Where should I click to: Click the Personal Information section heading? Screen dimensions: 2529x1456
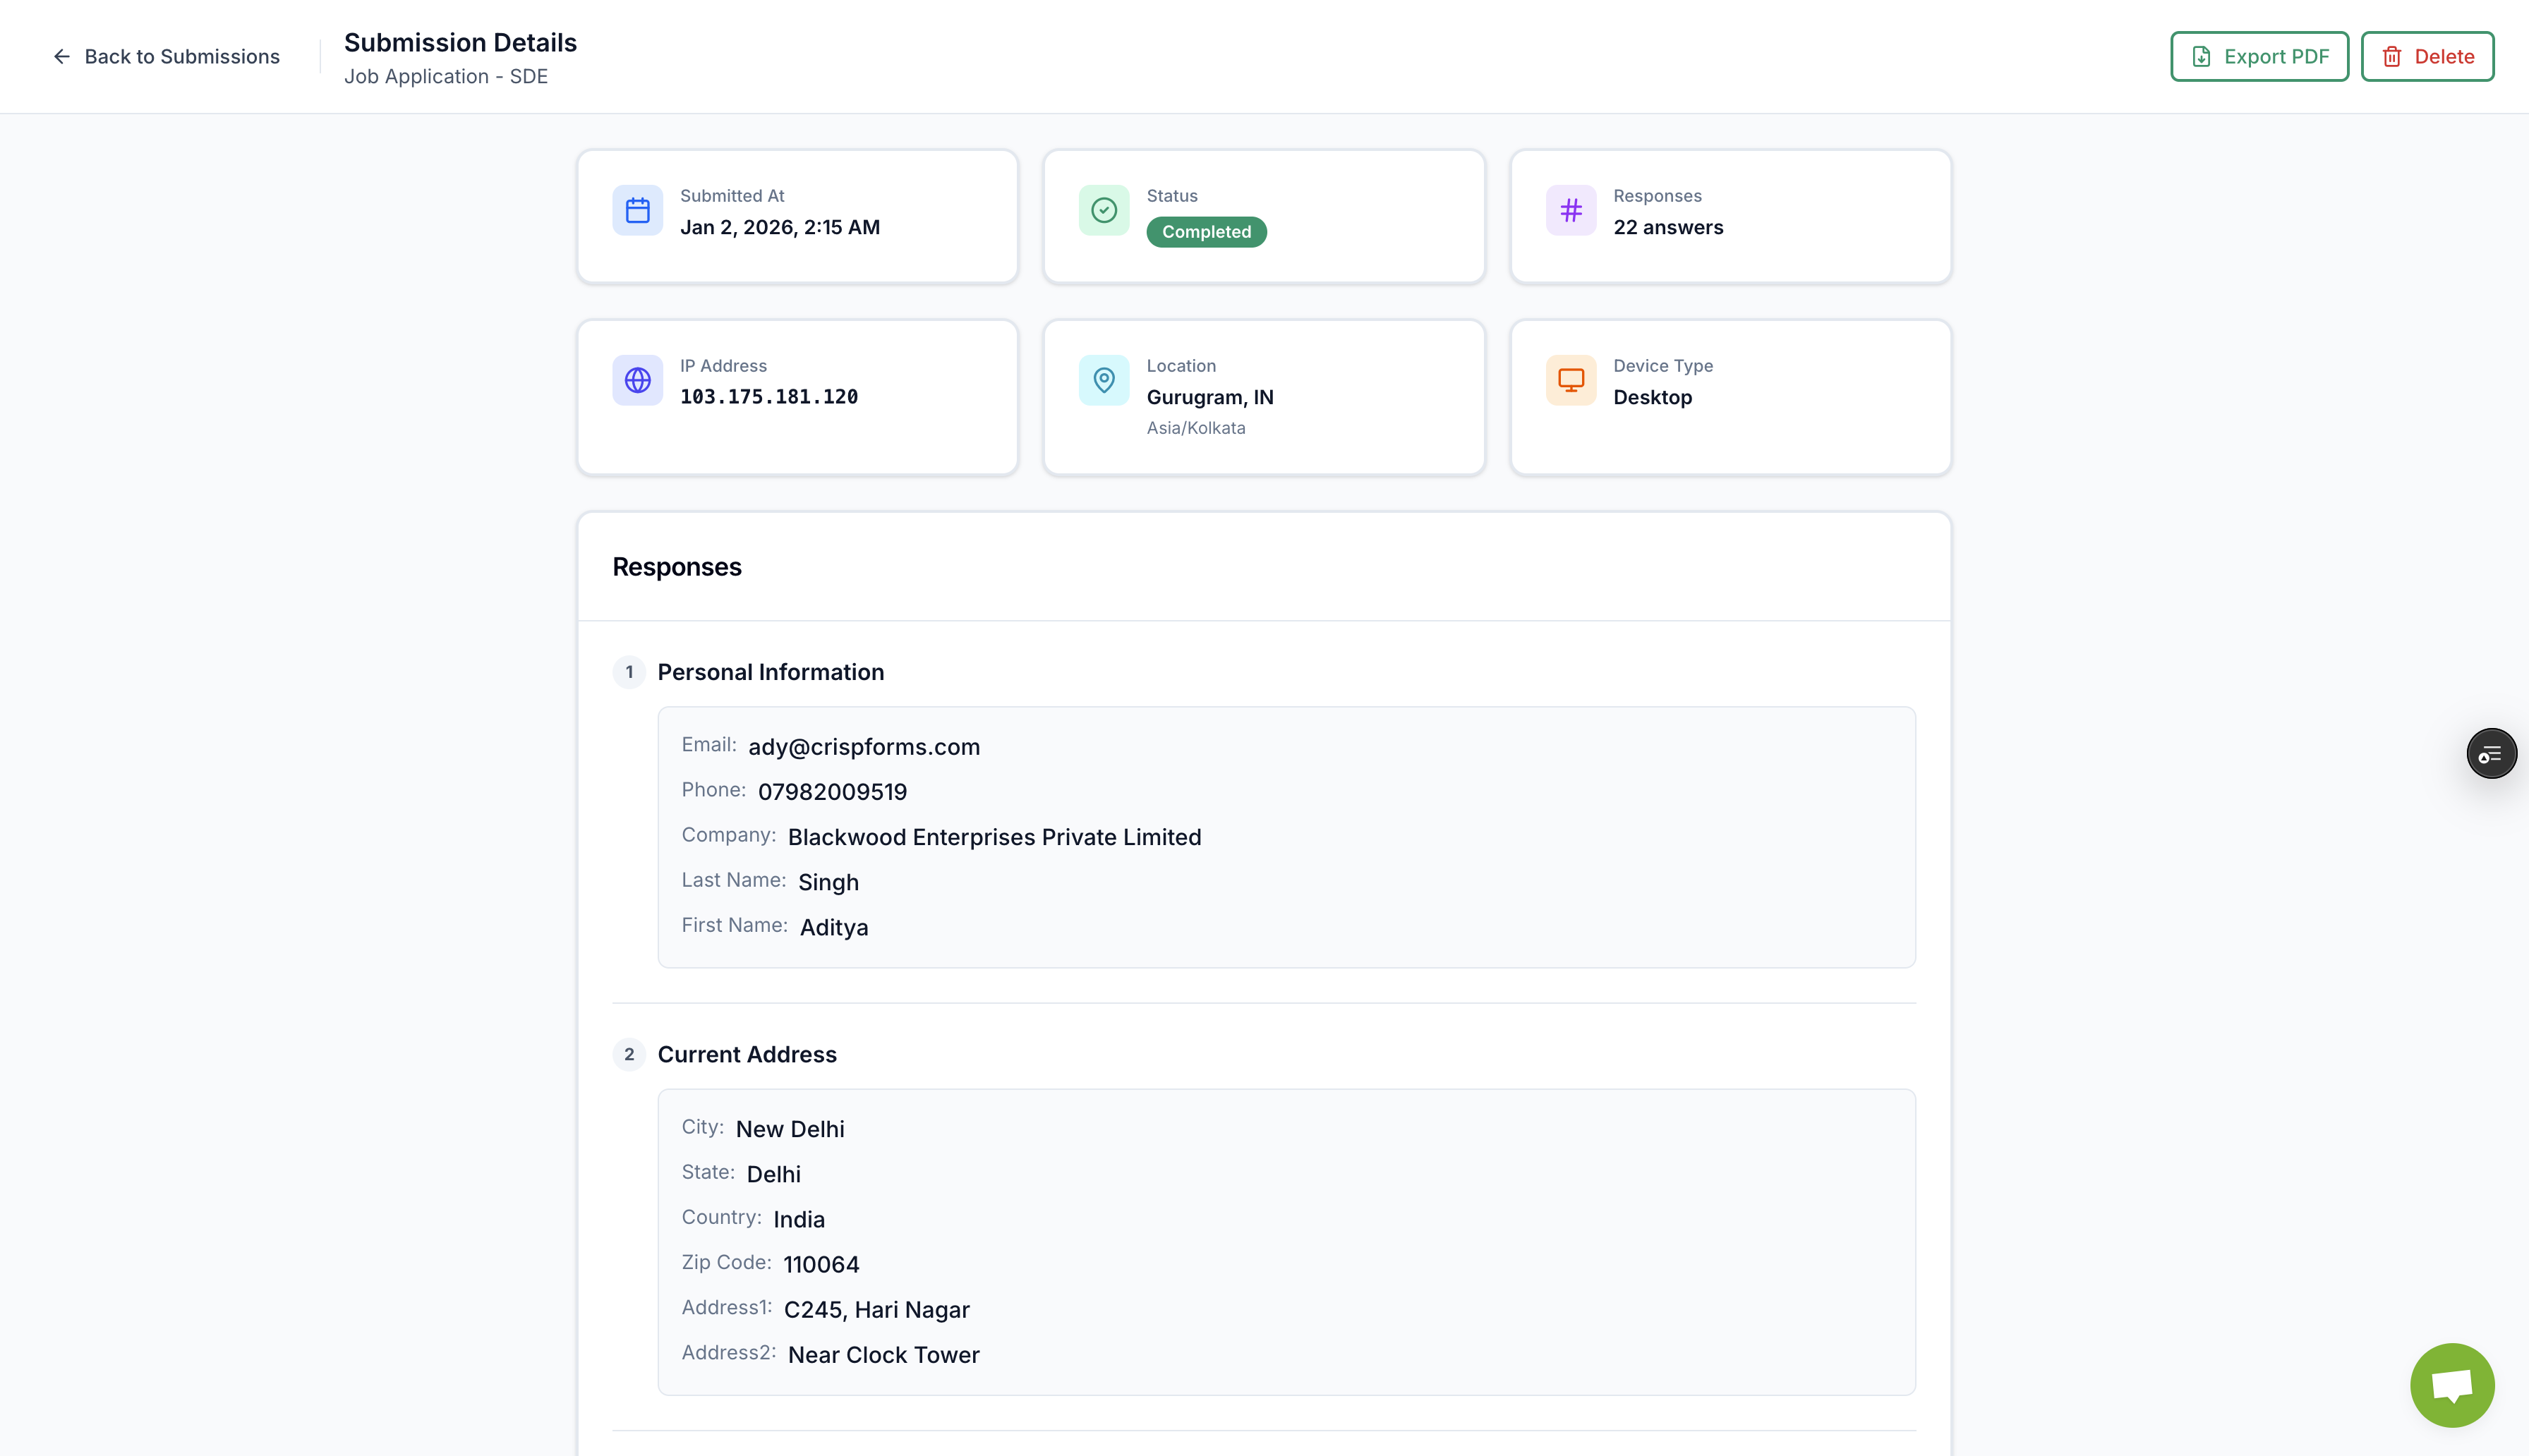[770, 672]
